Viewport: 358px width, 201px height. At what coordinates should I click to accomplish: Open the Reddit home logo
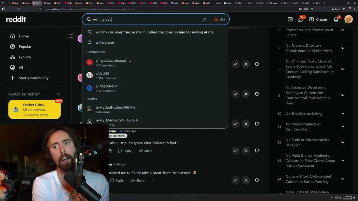coord(16,19)
